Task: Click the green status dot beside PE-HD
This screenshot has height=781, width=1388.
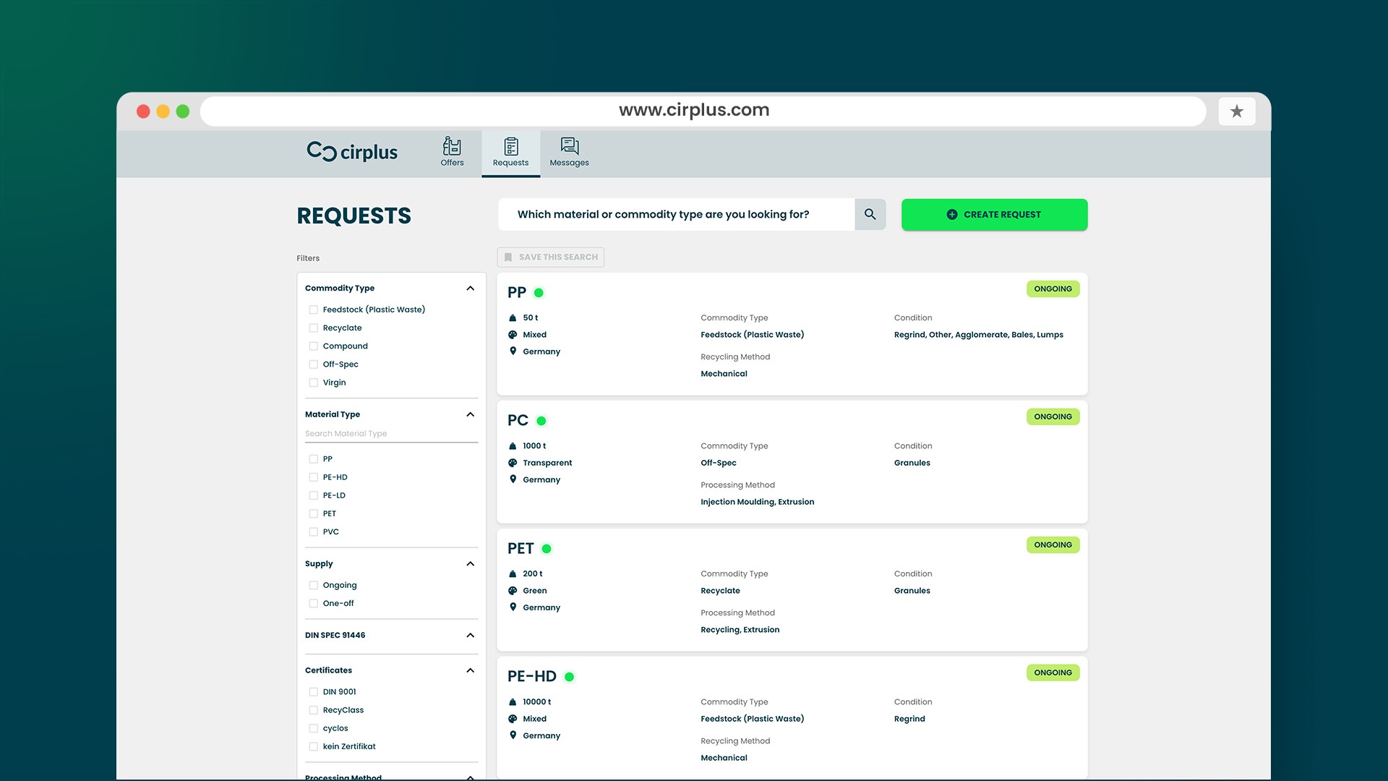Action: [x=570, y=677]
